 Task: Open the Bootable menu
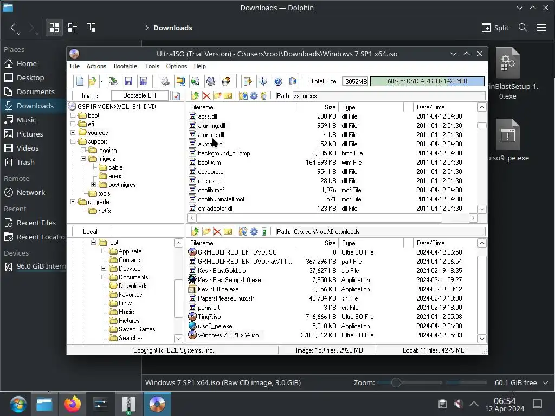tap(125, 66)
